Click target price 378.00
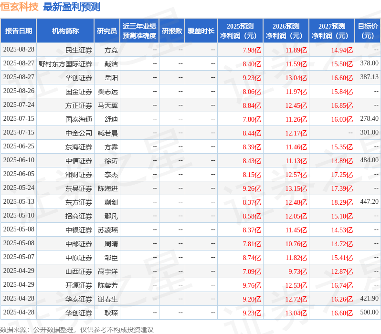381x334 pixels. click(370, 63)
